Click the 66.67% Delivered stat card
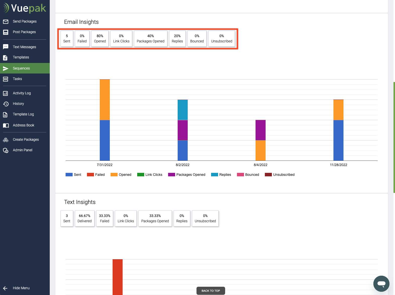The height and width of the screenshot is (295, 395). (85, 218)
